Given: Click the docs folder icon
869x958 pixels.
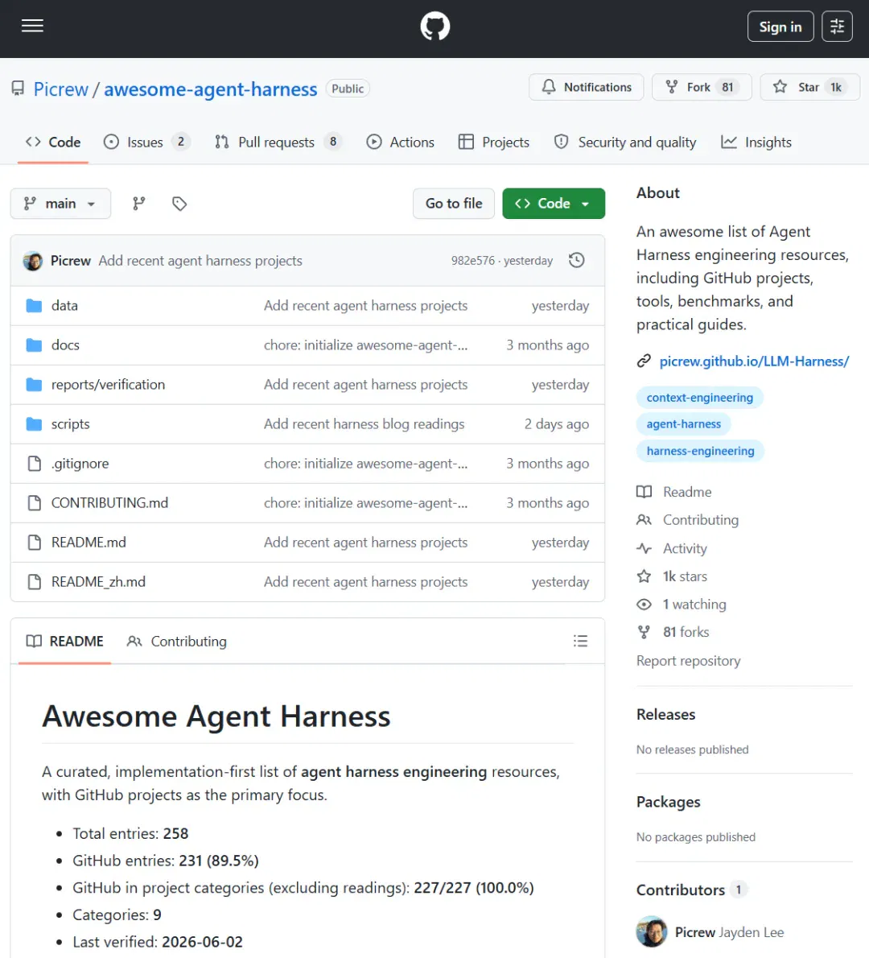Looking at the screenshot, I should 35,345.
